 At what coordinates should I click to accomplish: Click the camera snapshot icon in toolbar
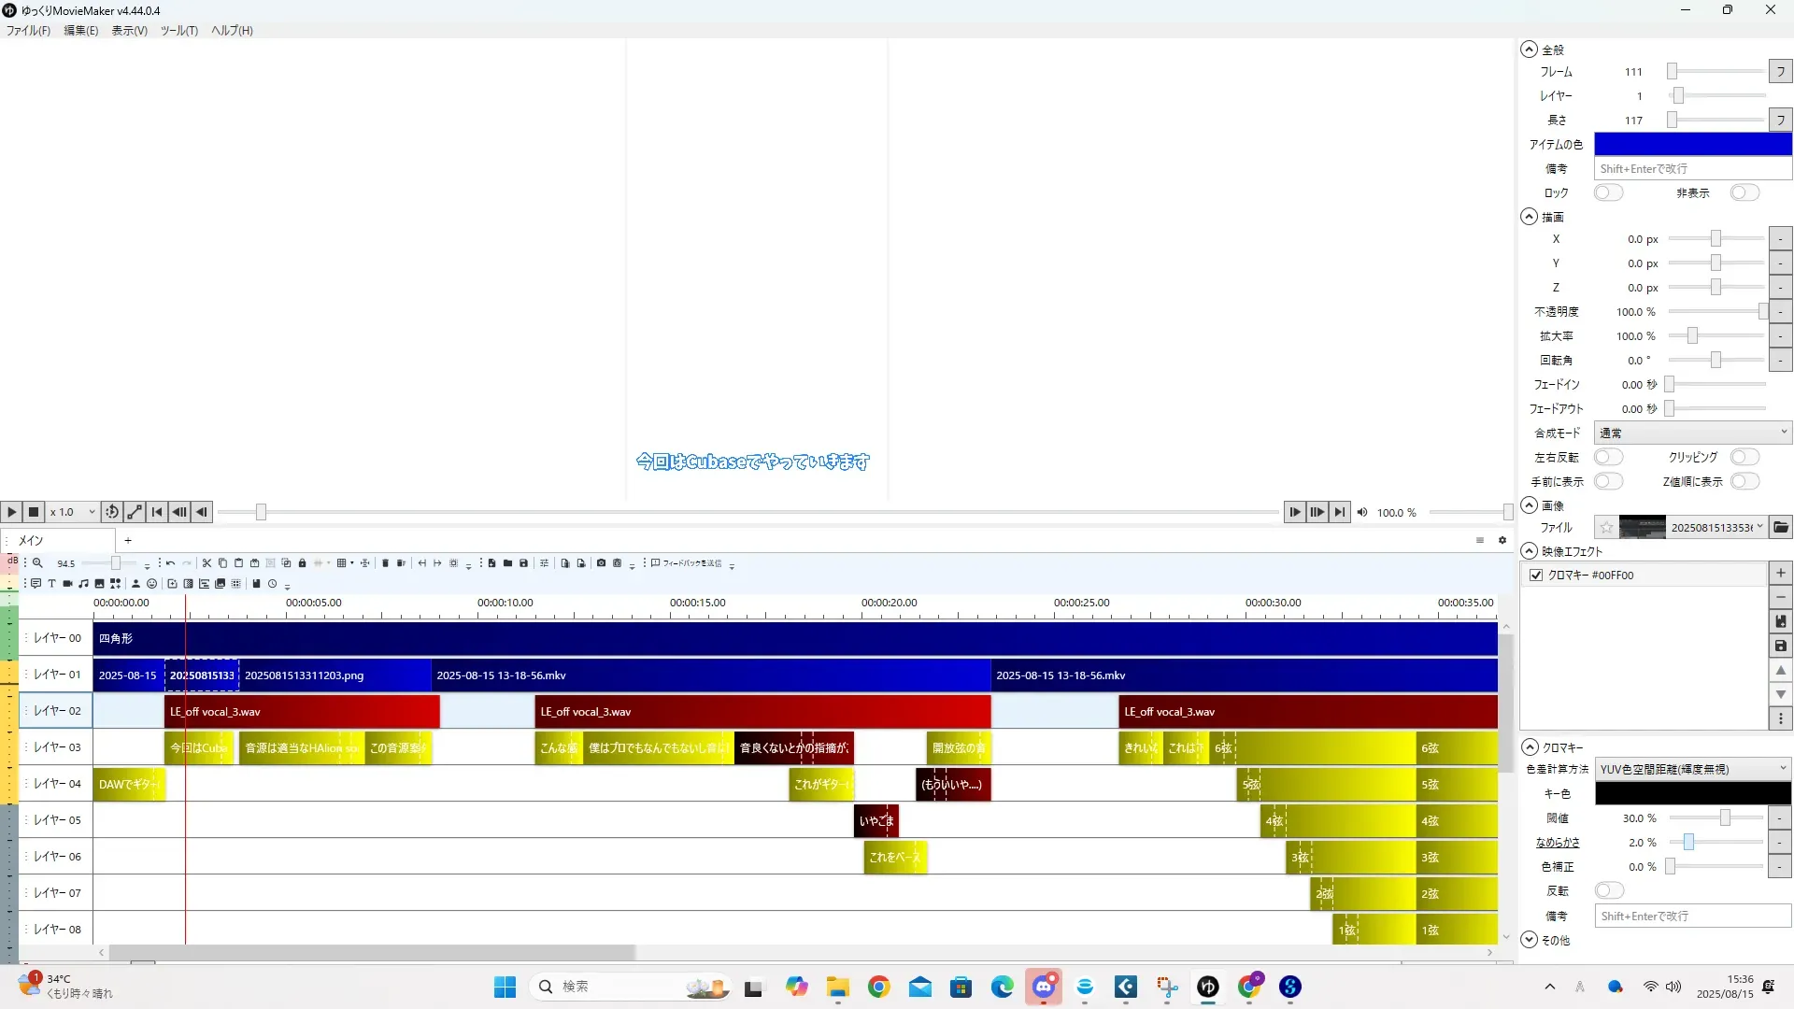601,563
